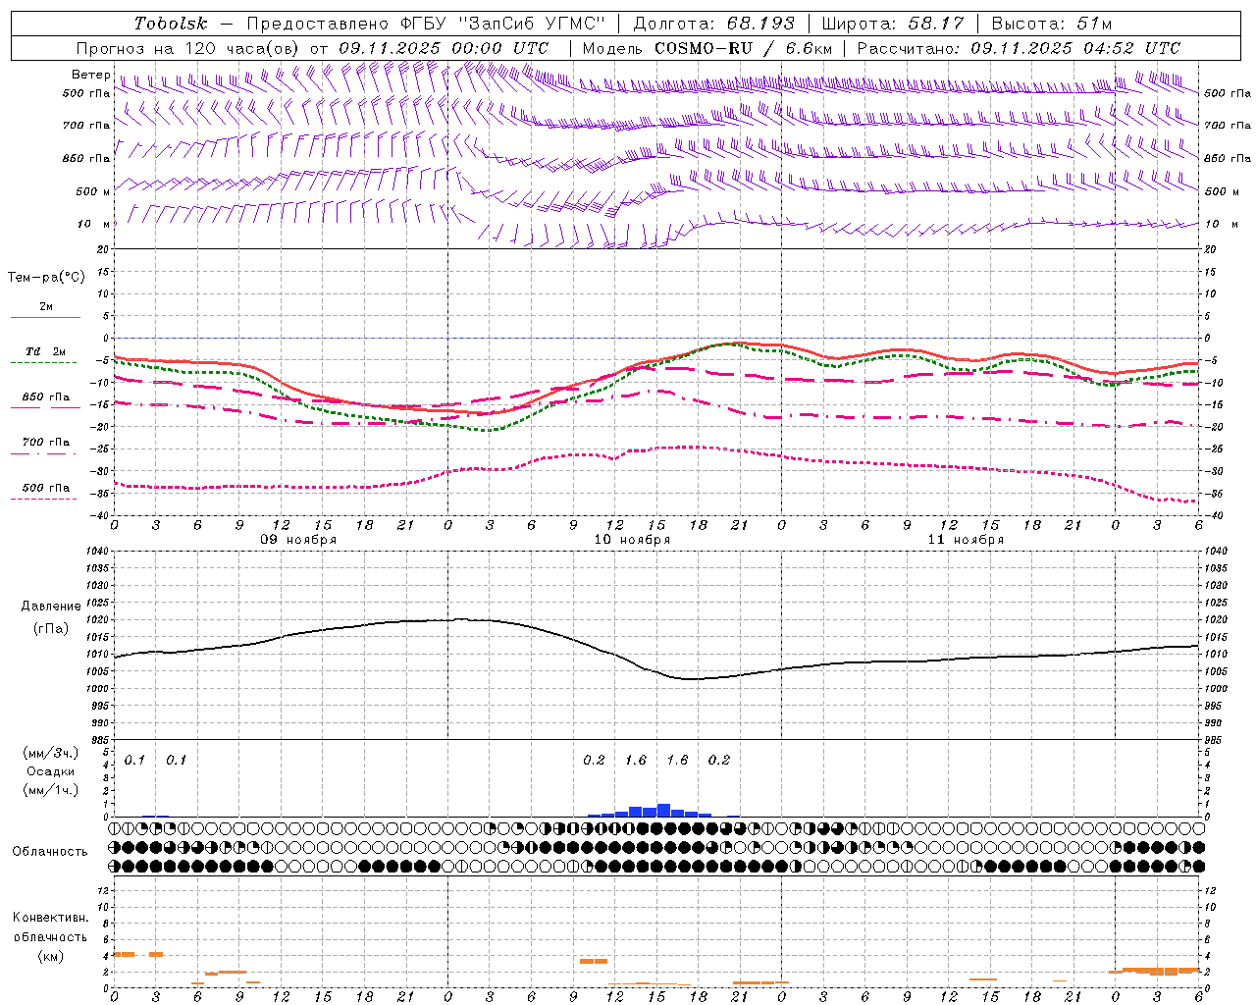Click the dash-dot line sample under "700 гПа" legend
1256x1005 pixels.
45,453
